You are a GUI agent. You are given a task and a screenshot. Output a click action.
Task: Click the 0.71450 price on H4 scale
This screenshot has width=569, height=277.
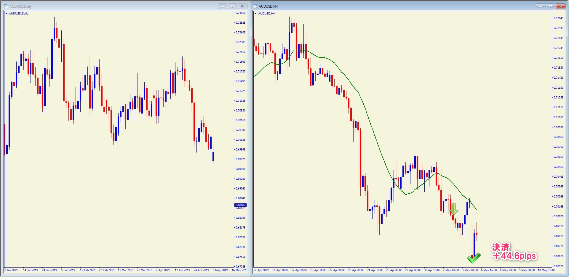tap(558, 78)
